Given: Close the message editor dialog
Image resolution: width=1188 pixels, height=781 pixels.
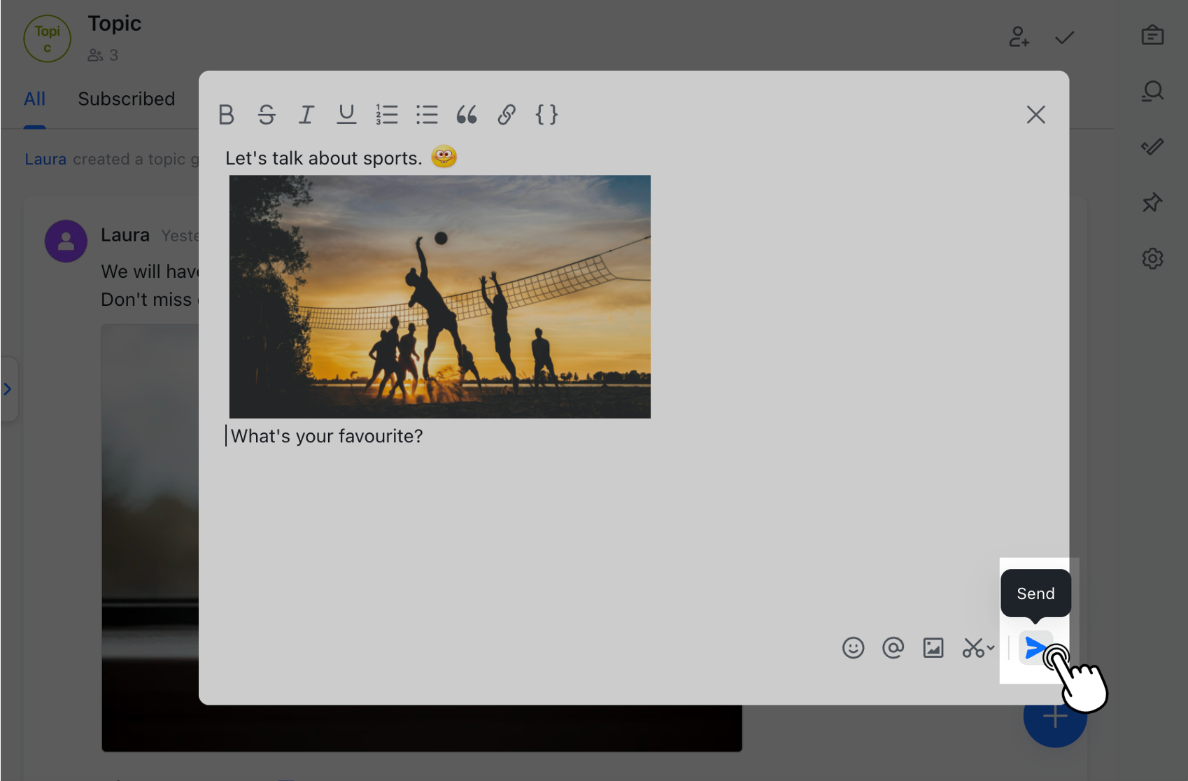Looking at the screenshot, I should [1035, 115].
